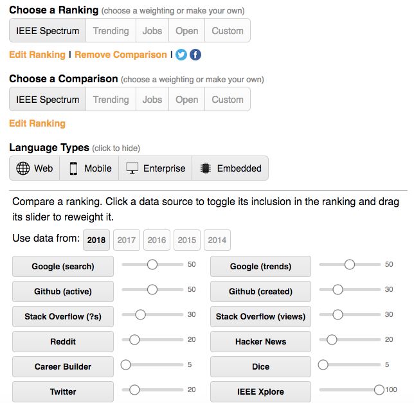
Task: Disable the Hacker News data source
Action: pos(260,341)
